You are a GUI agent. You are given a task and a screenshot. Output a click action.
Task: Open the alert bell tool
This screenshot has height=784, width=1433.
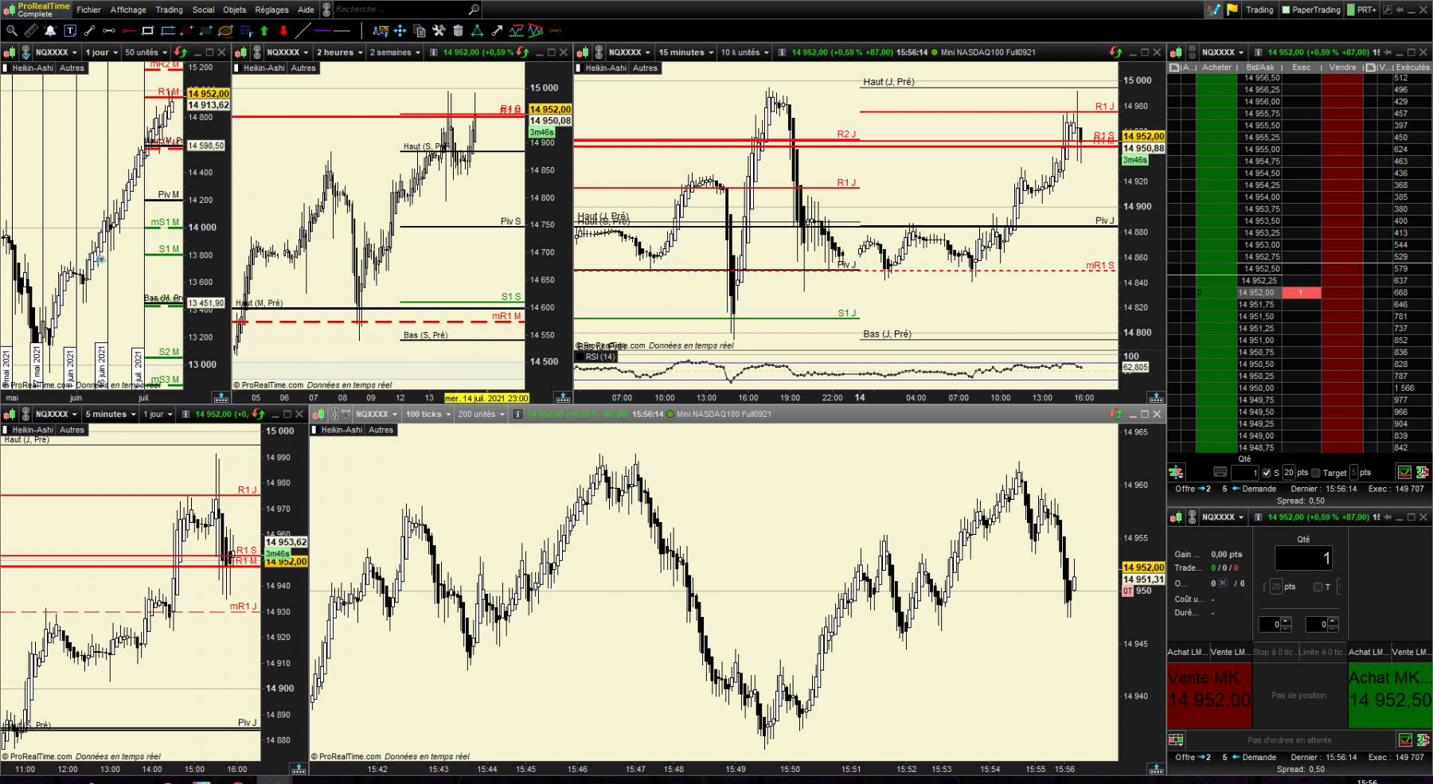pos(50,31)
